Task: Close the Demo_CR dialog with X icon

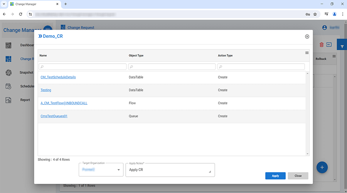Action: tap(307, 37)
